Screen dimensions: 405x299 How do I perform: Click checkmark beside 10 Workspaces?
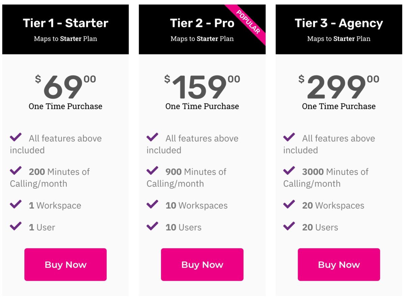point(153,204)
